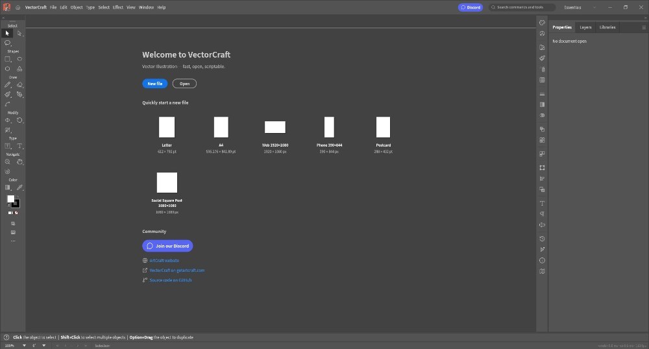The height and width of the screenshot is (349, 649).
Task: Open the ArtCraft website link
Action: [x=164, y=261]
